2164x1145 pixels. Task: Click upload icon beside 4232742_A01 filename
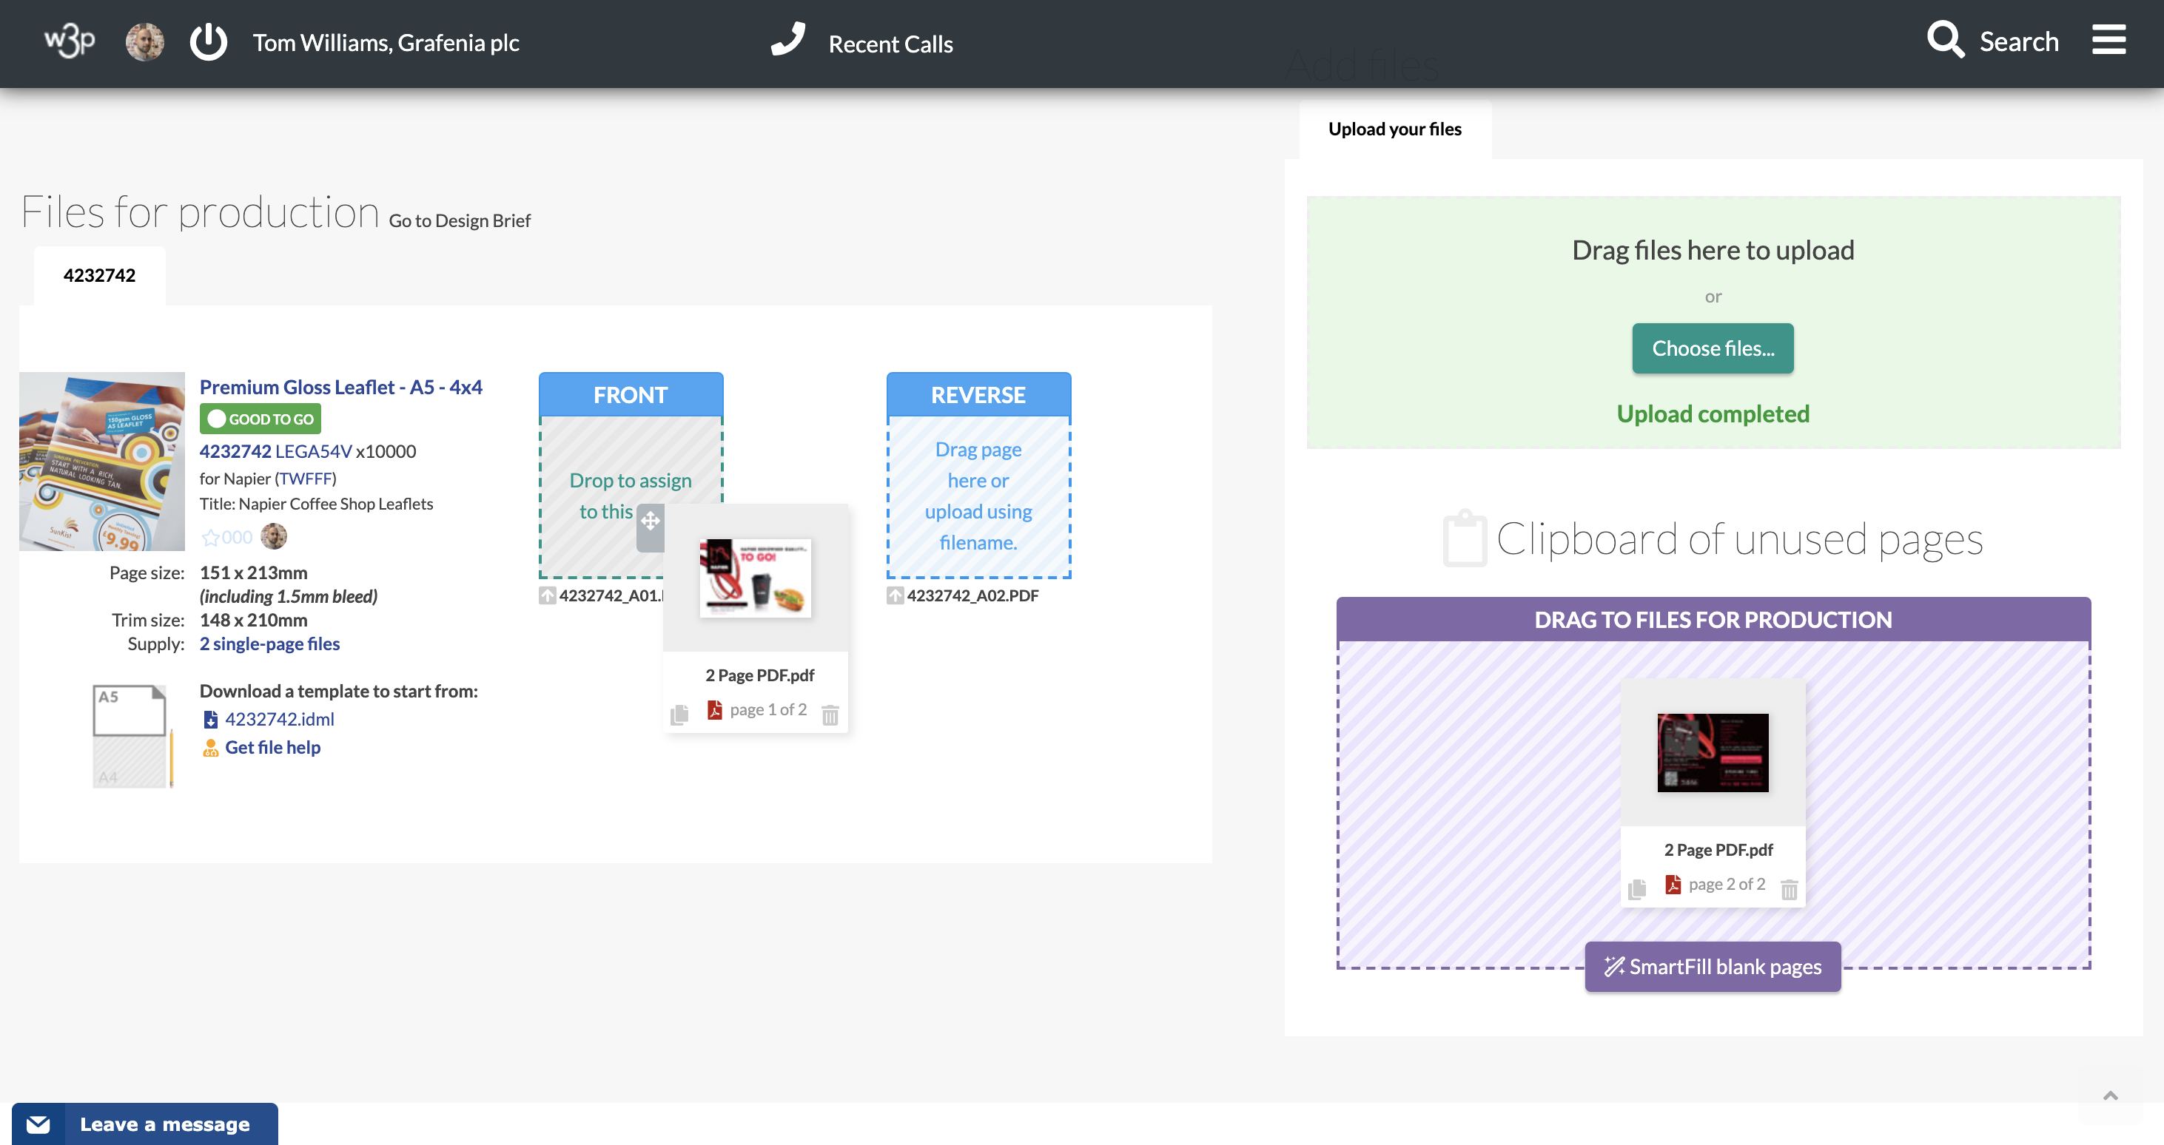coord(548,596)
